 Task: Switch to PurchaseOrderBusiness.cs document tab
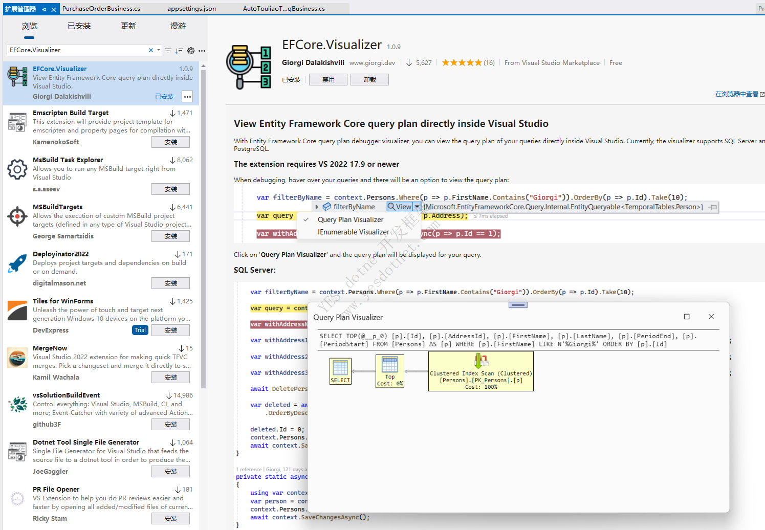(101, 9)
